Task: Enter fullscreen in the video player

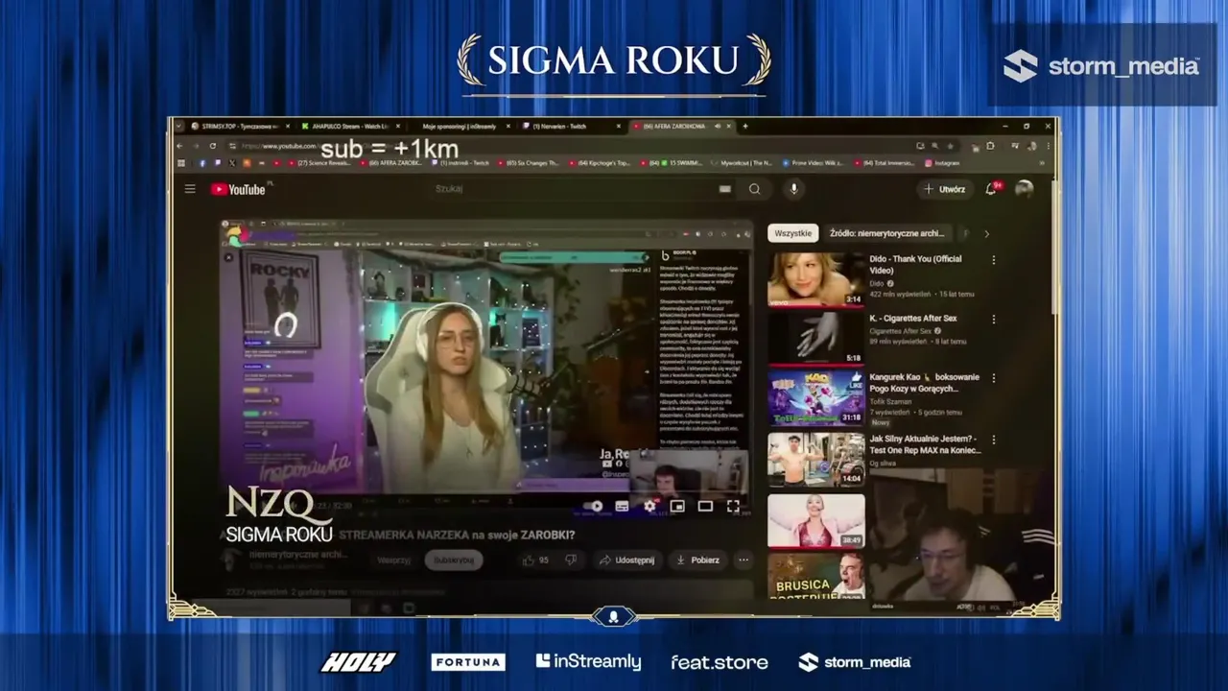Action: 733,506
